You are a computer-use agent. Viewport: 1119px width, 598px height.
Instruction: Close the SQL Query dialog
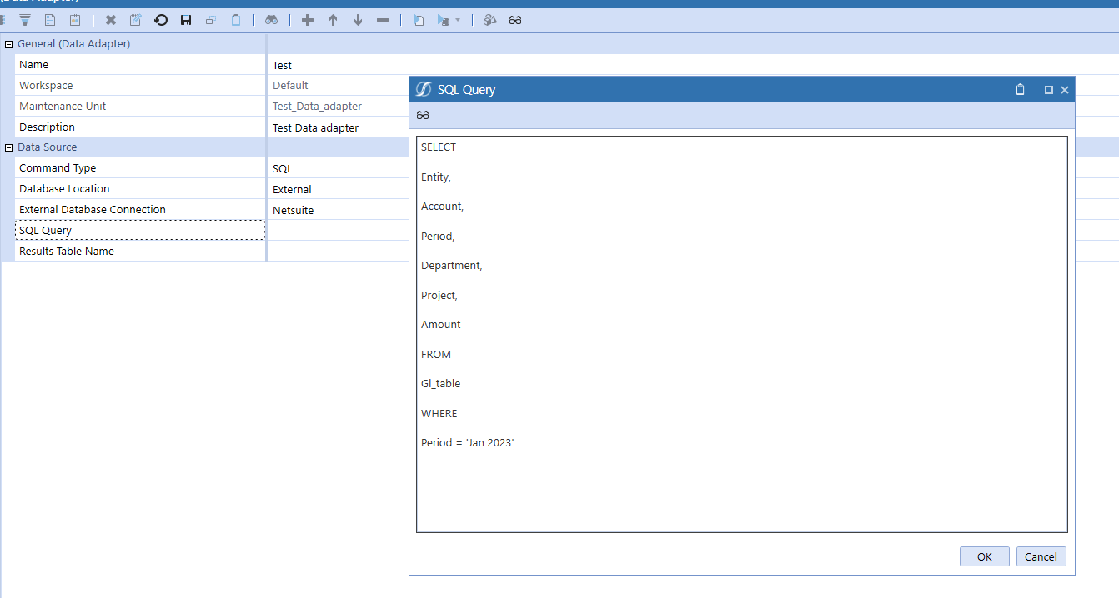1065,90
